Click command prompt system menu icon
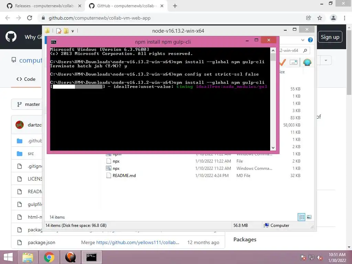Viewport: 352px width, 264px height. (54, 42)
